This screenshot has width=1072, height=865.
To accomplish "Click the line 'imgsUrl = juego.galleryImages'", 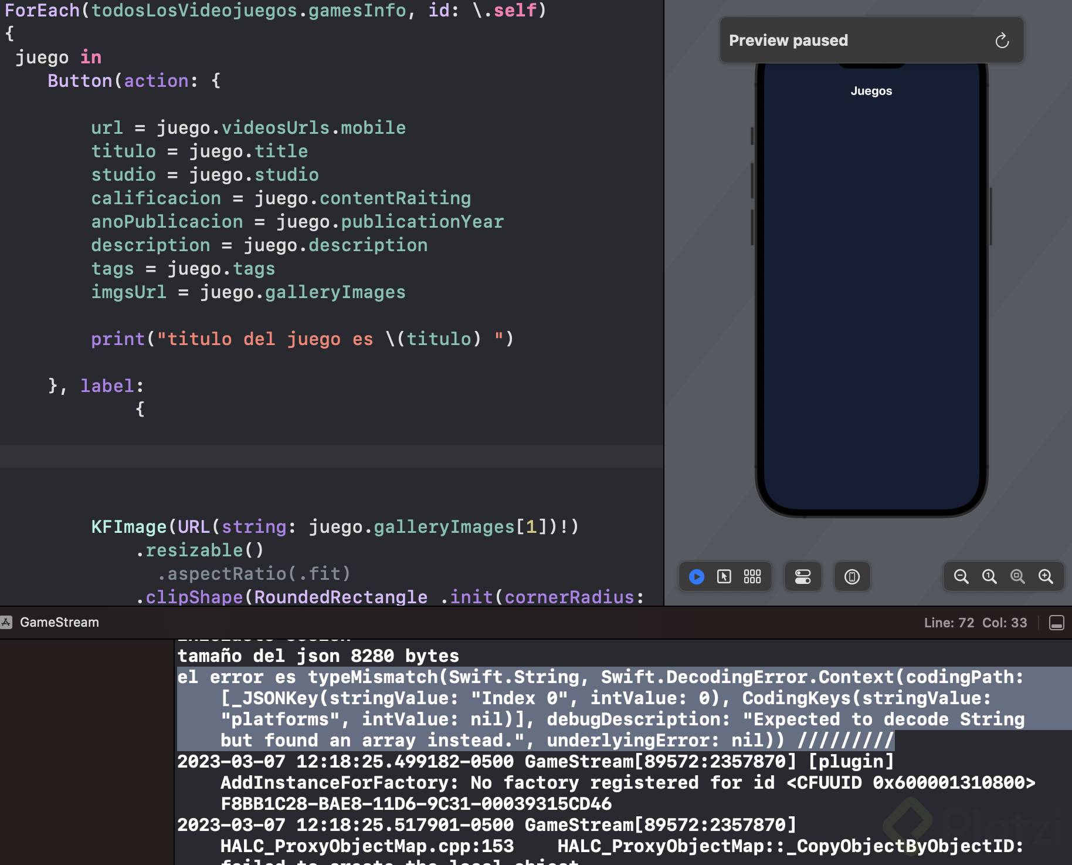I will point(248,292).
